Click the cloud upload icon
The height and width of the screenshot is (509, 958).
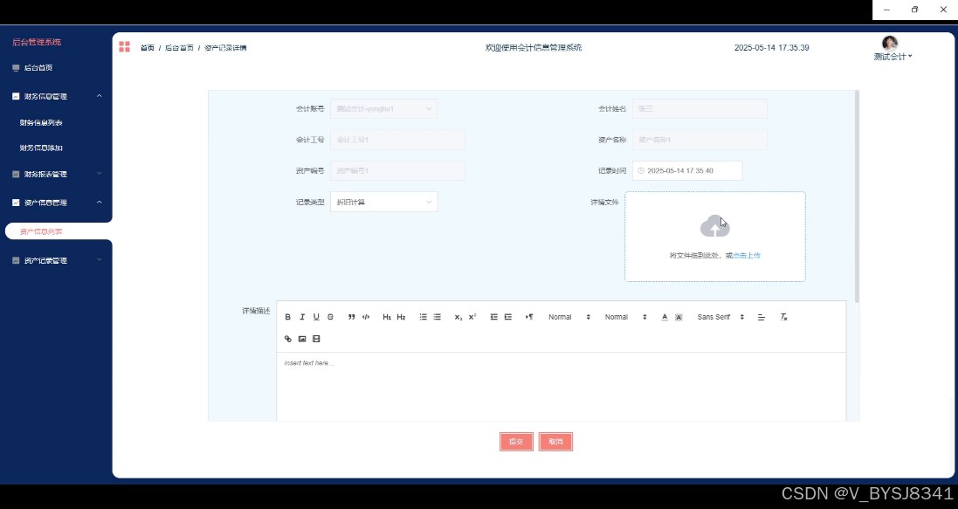pos(715,226)
